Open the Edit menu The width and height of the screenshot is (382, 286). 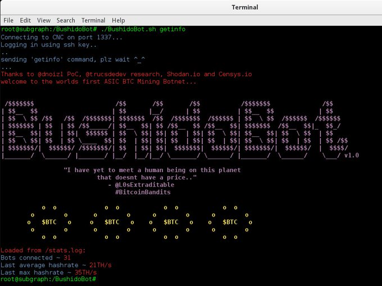[25, 20]
